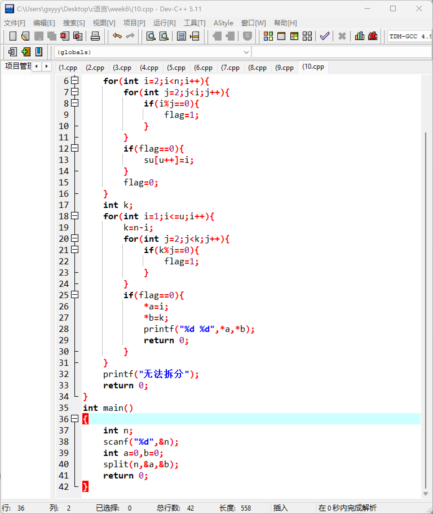433x514 pixels.
Task: Click the Print icon
Action: pos(95,36)
